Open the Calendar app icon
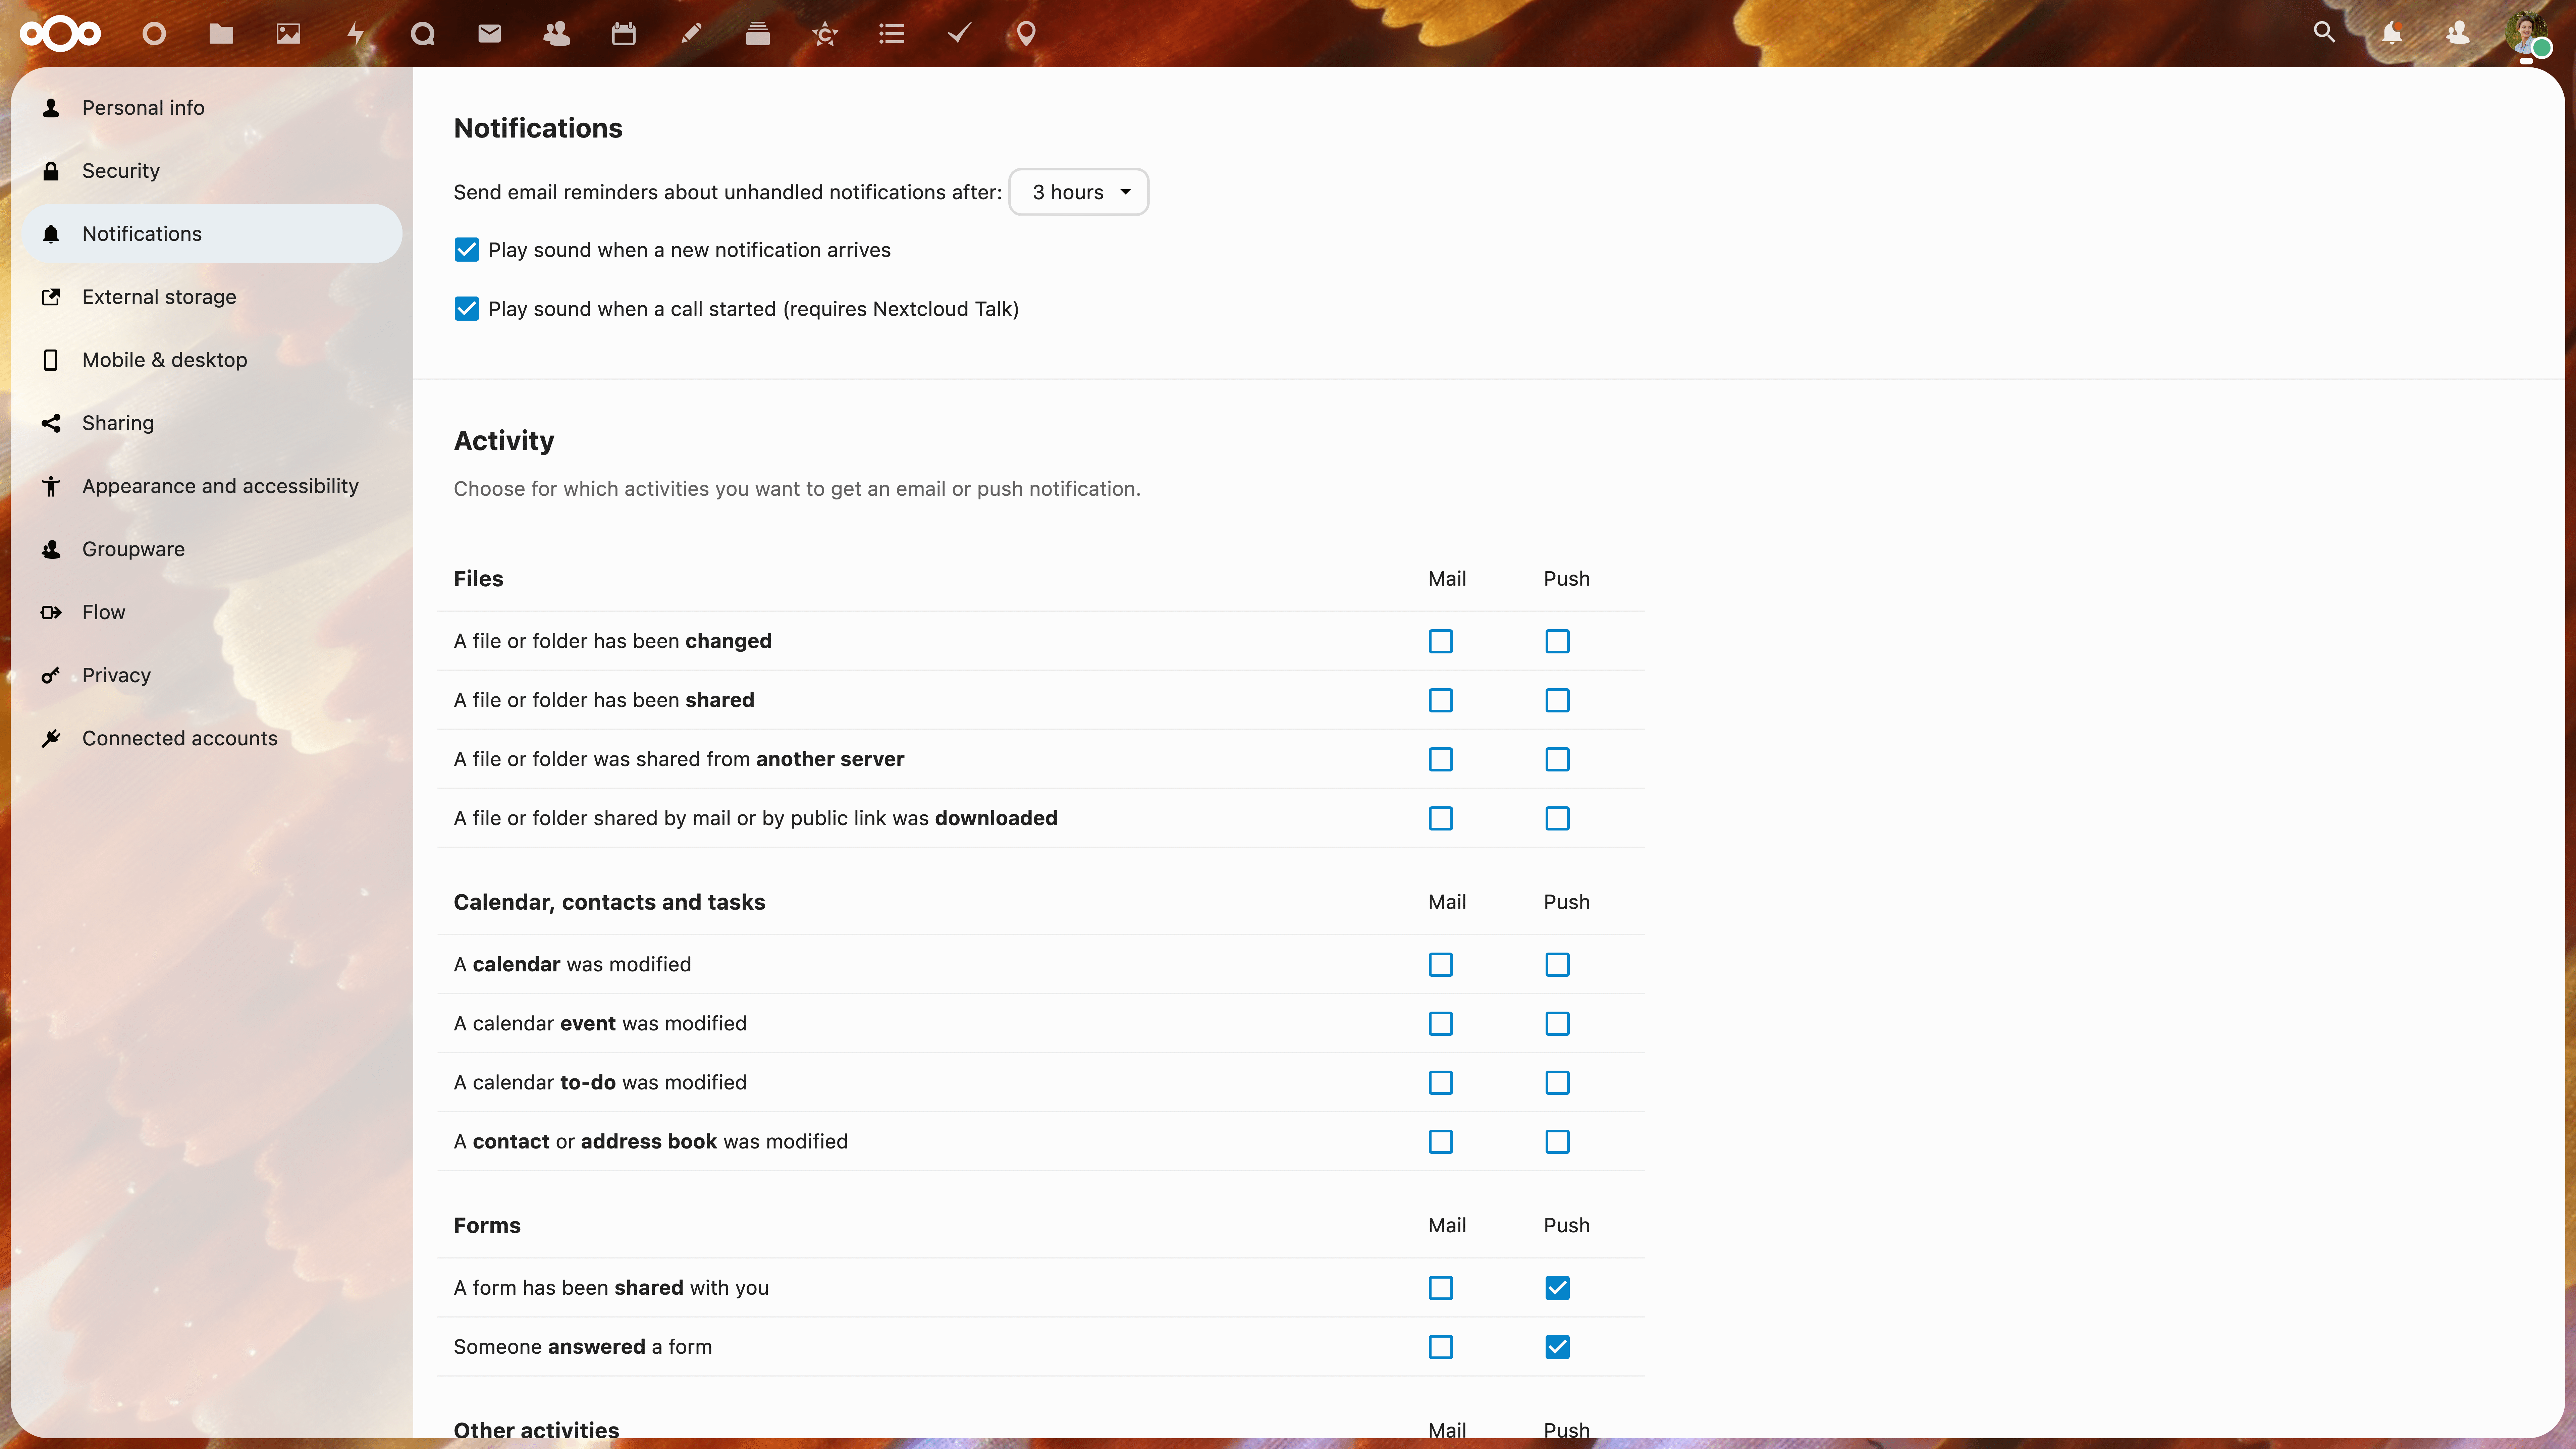This screenshot has height=1449, width=2576. pos(623,34)
